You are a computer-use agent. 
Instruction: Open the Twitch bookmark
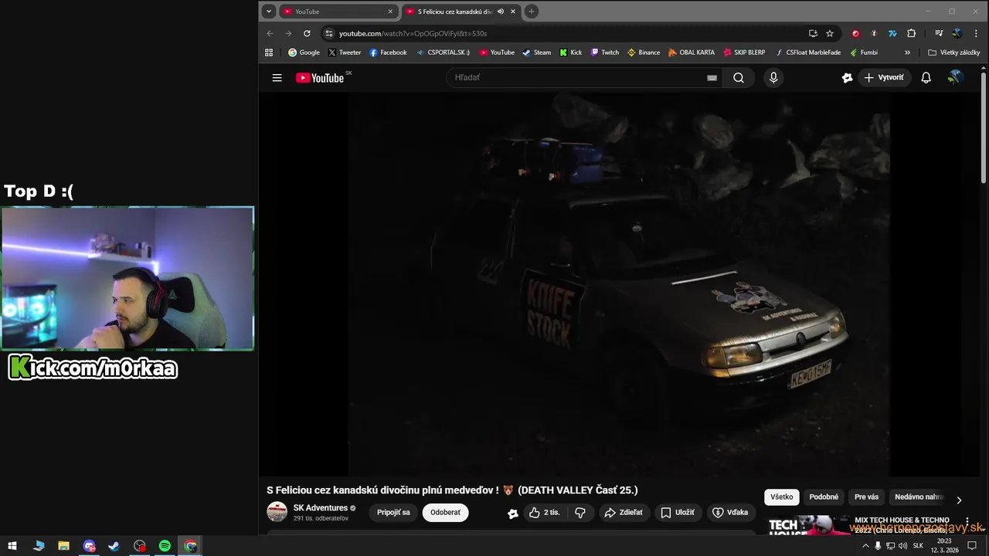coord(605,53)
